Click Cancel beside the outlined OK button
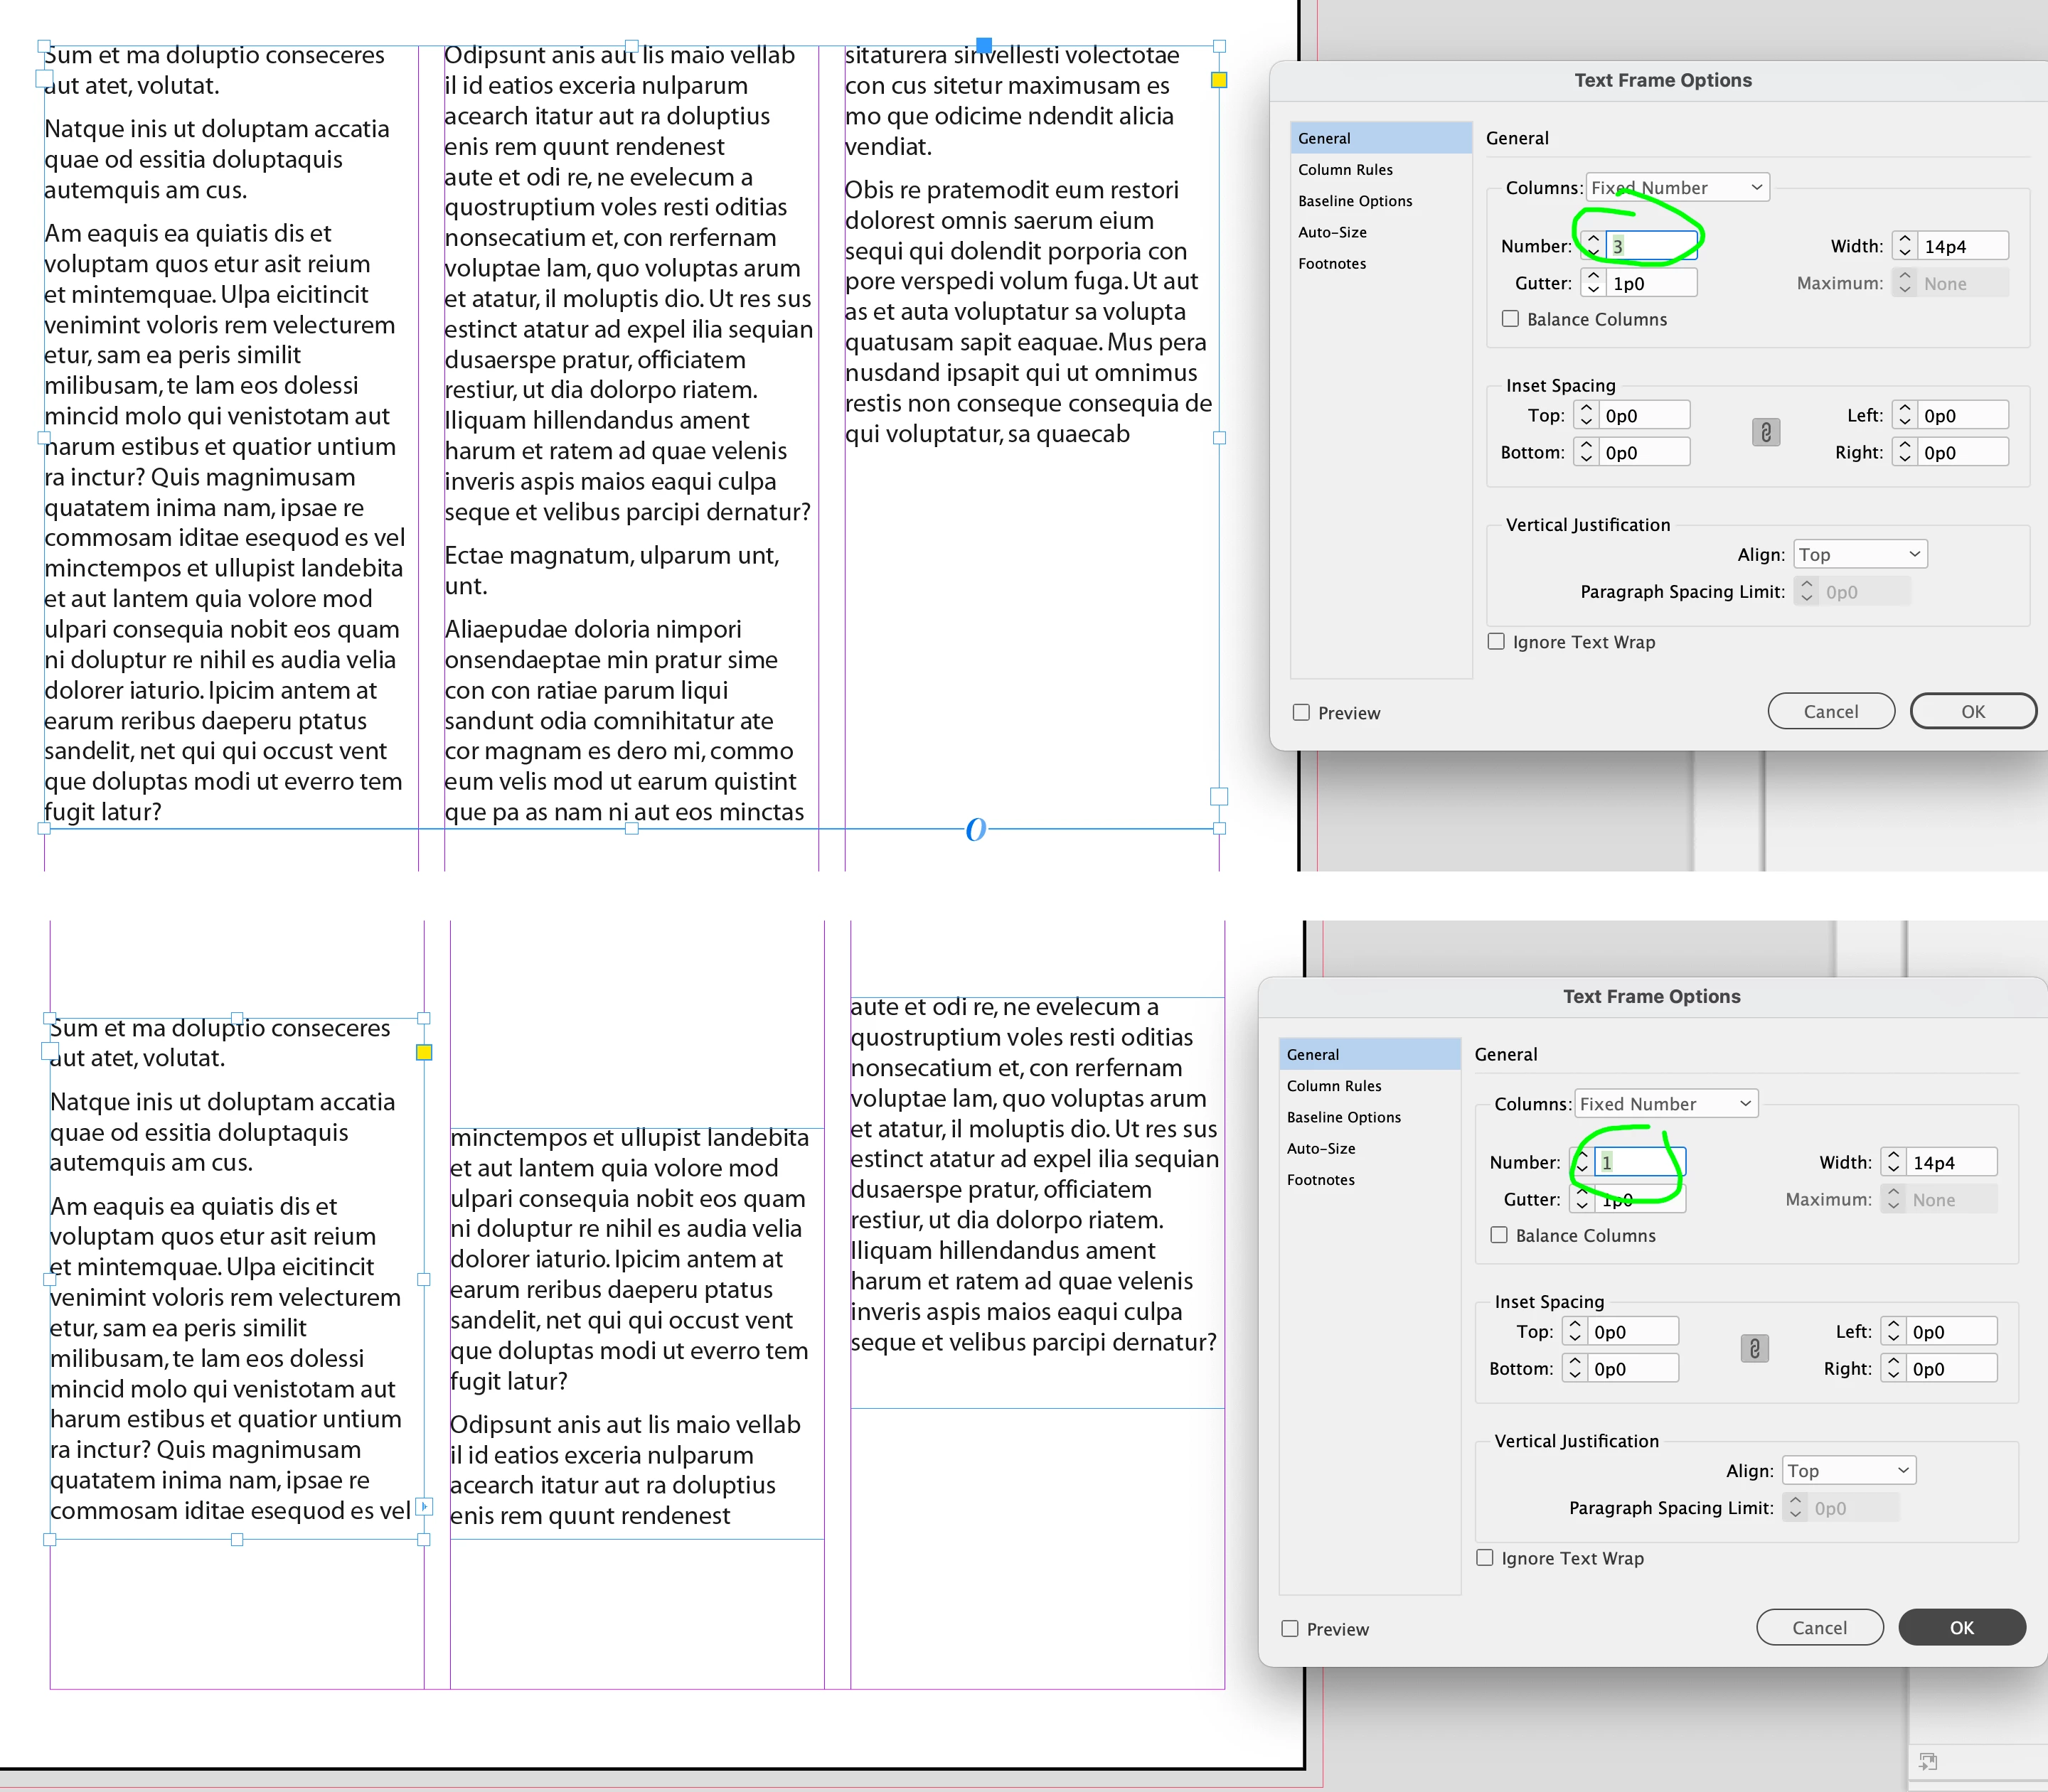This screenshot has width=2048, height=1792. pos(1831,712)
